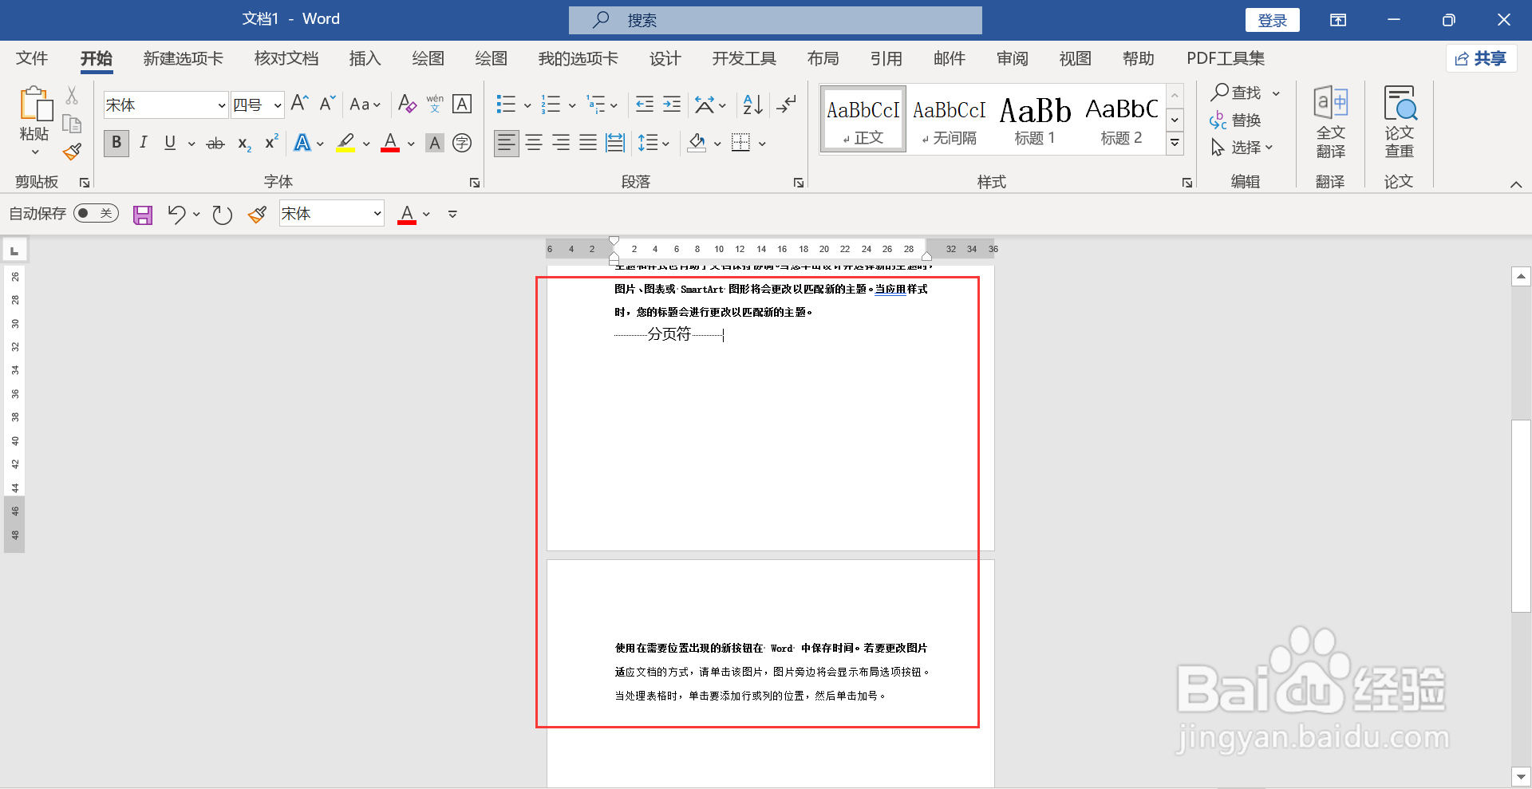Expand Change Case Aa dropdown
Image resolution: width=1532 pixels, height=789 pixels.
click(x=365, y=105)
